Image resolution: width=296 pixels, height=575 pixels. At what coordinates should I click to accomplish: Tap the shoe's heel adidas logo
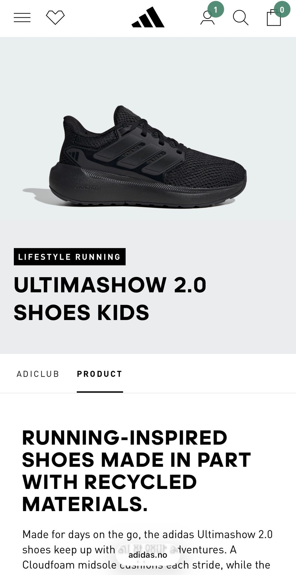(74, 155)
